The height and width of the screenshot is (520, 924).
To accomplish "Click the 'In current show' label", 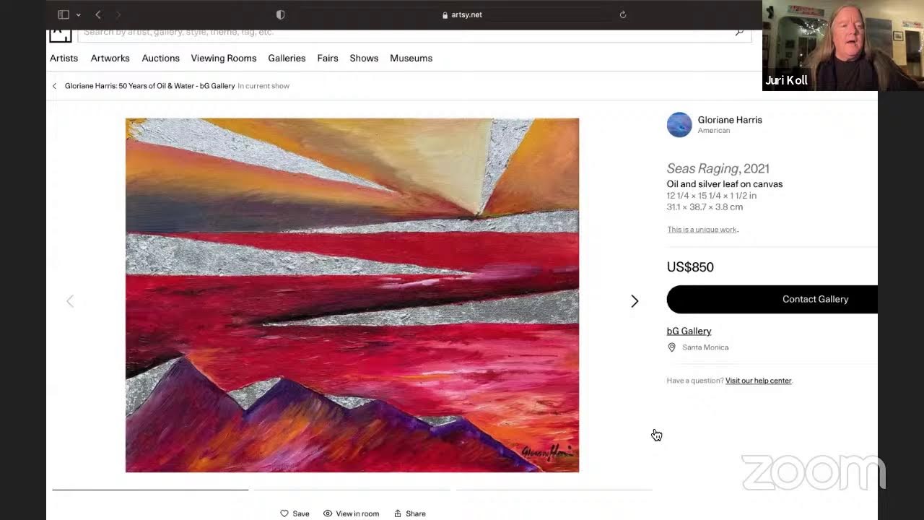I will click(263, 86).
